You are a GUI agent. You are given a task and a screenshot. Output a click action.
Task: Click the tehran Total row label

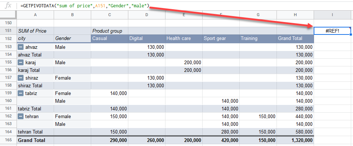tap(35, 132)
